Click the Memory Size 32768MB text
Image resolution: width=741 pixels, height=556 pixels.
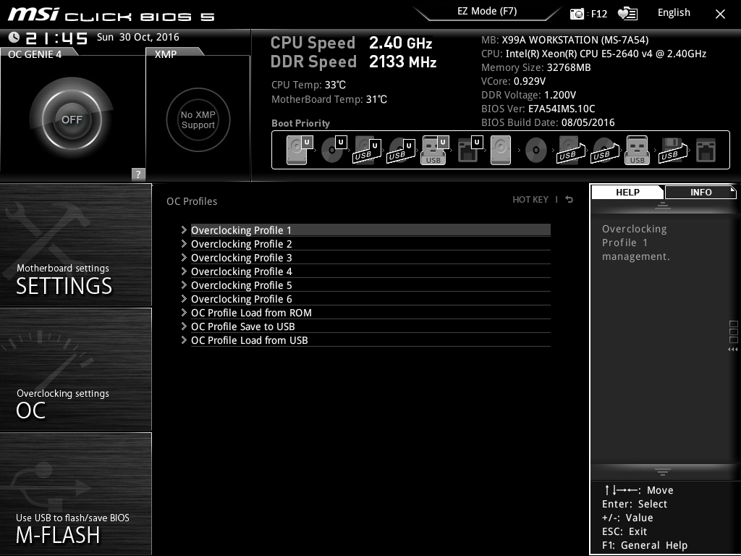[536, 67]
